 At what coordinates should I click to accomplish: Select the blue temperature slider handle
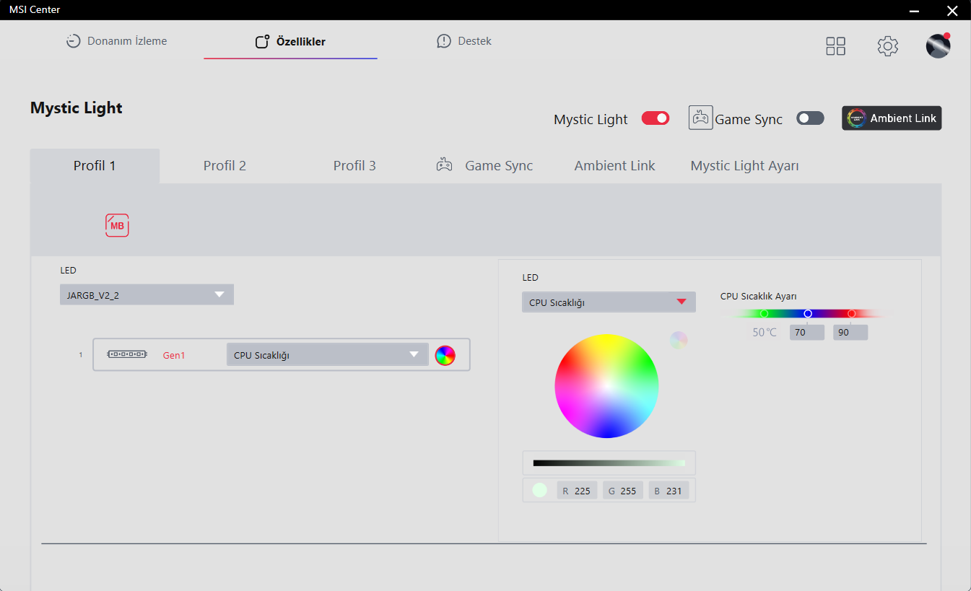pos(808,313)
